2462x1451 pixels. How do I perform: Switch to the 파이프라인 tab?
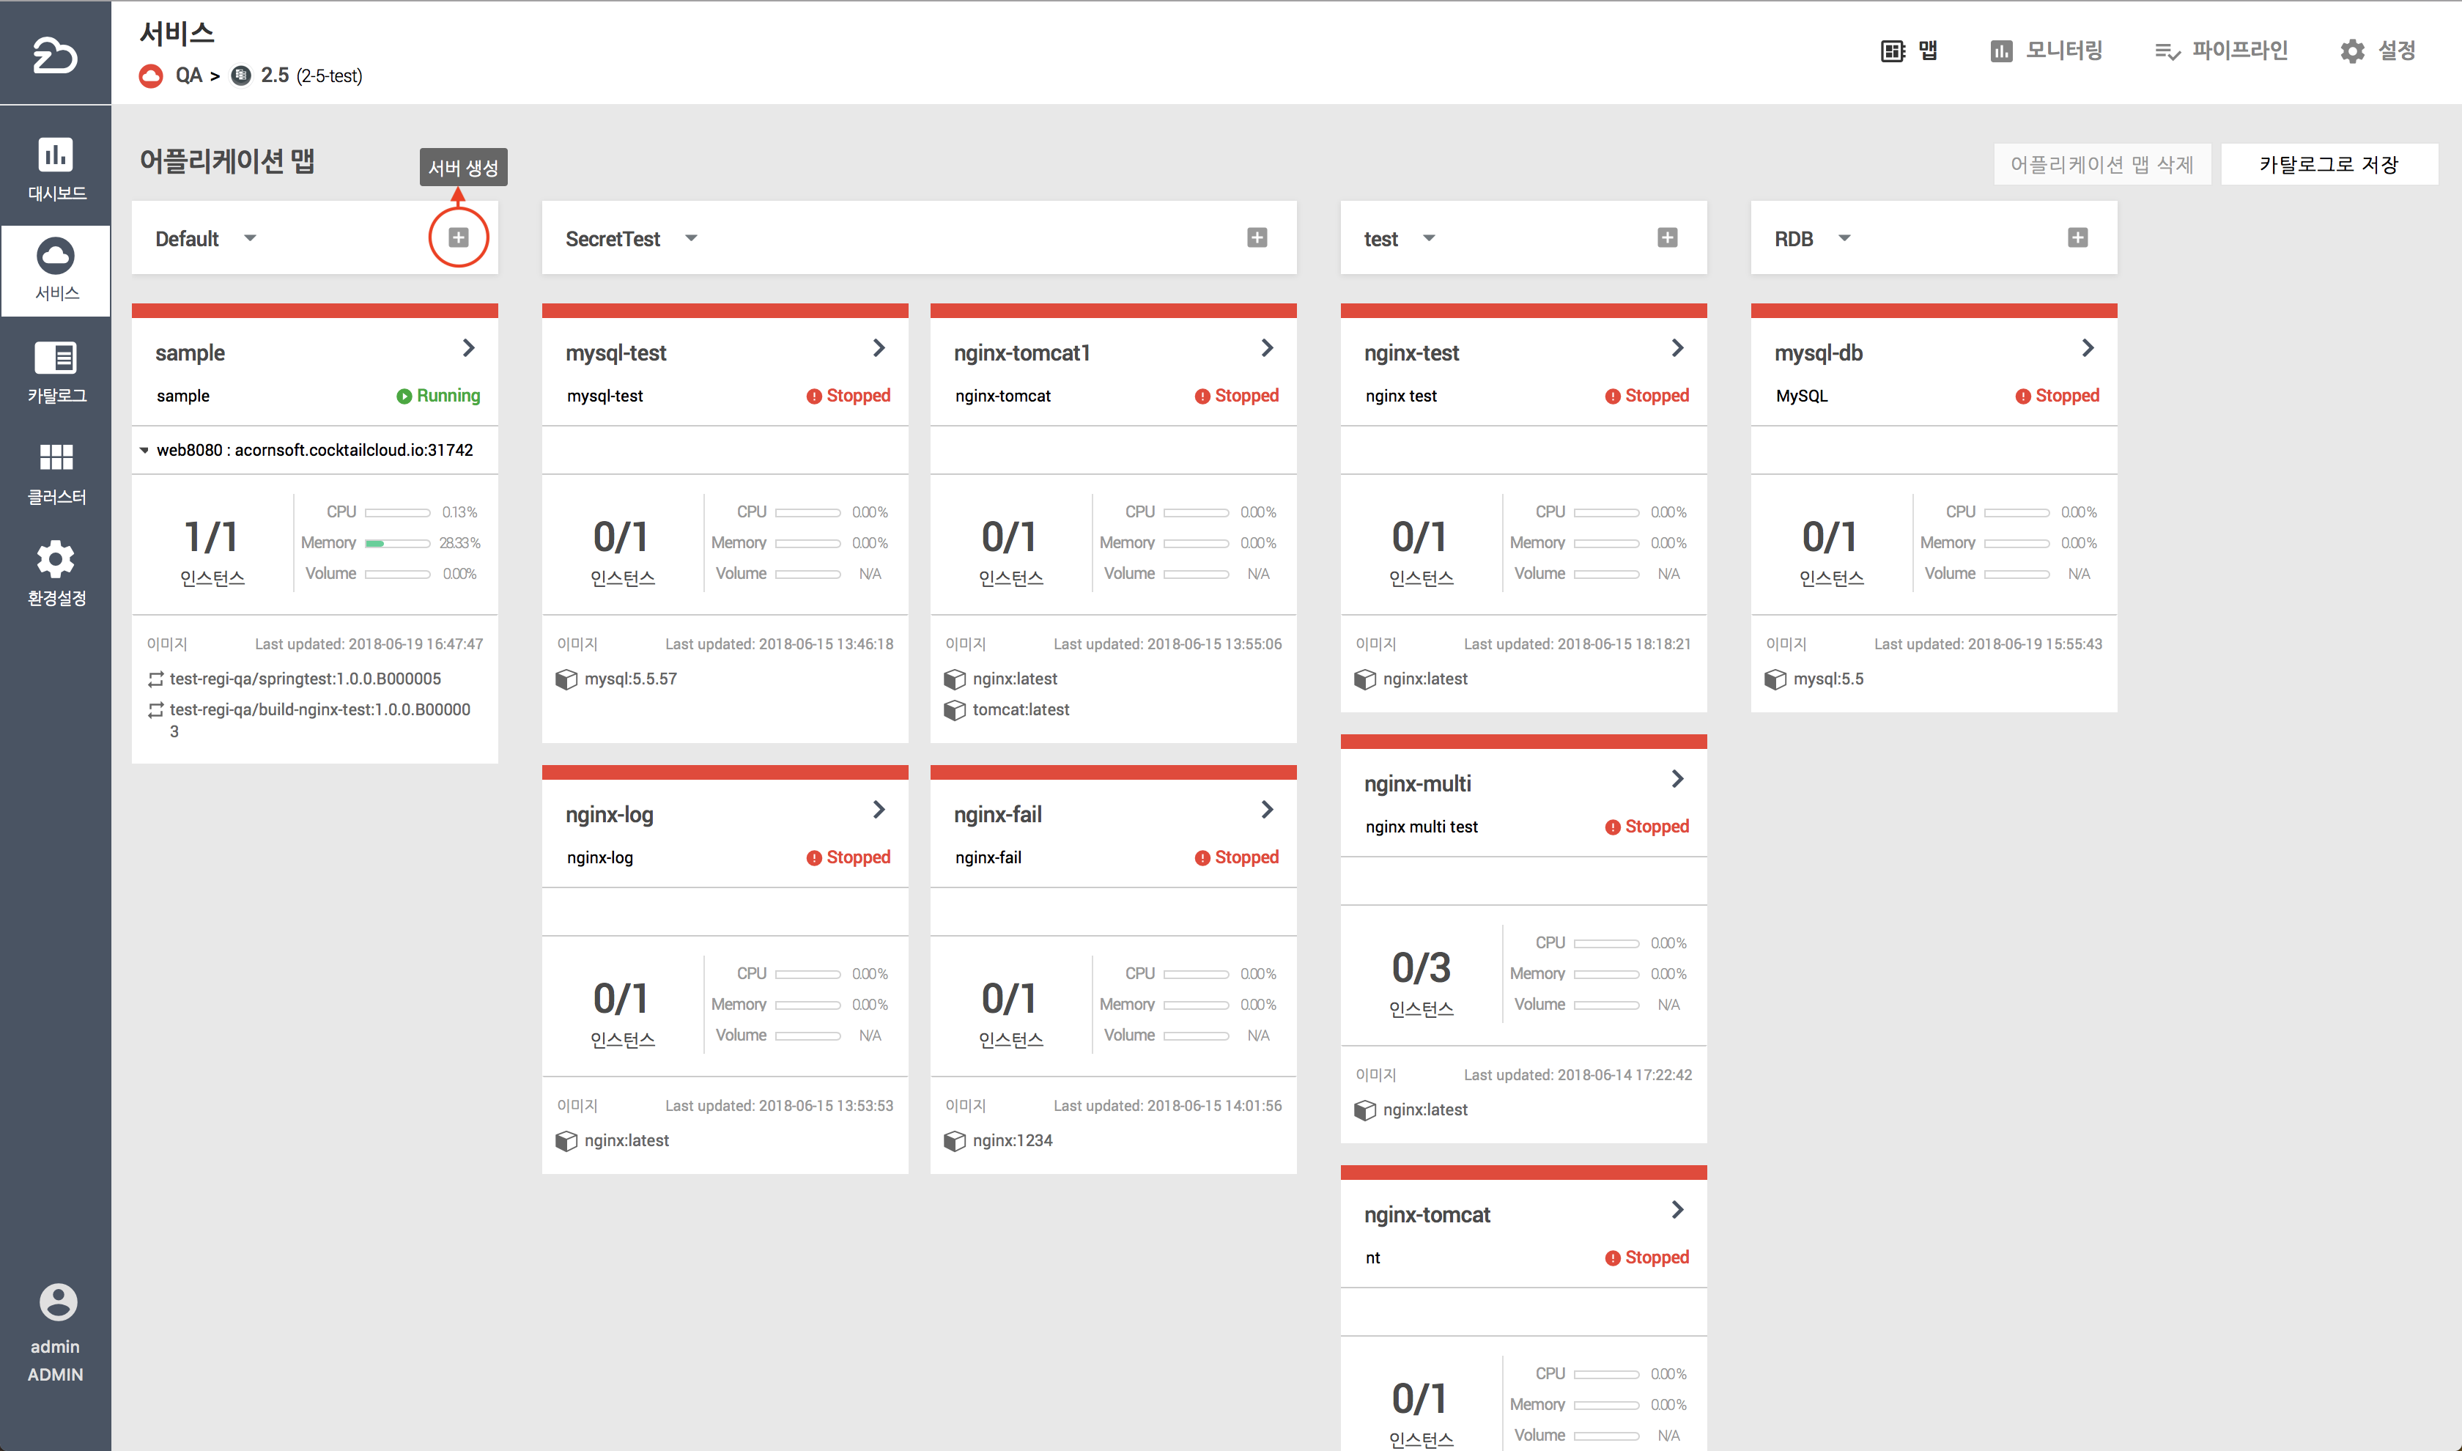point(2221,51)
